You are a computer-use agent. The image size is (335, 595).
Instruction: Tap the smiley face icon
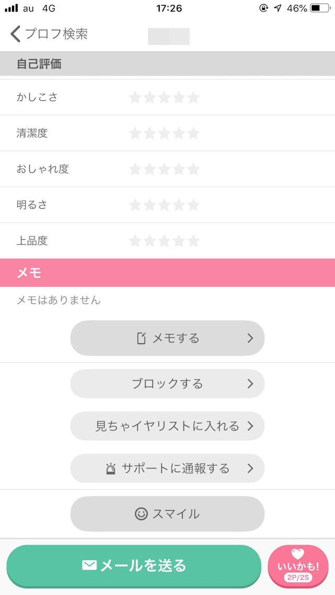[141, 514]
